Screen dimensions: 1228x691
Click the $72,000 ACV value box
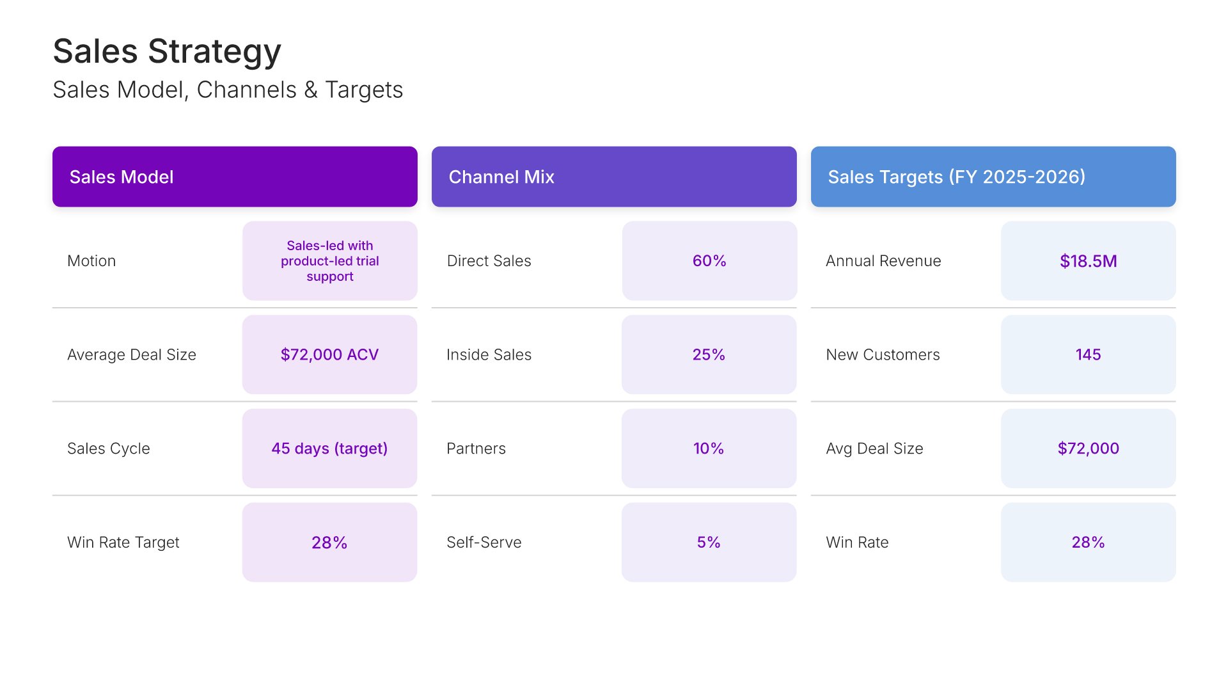click(330, 354)
